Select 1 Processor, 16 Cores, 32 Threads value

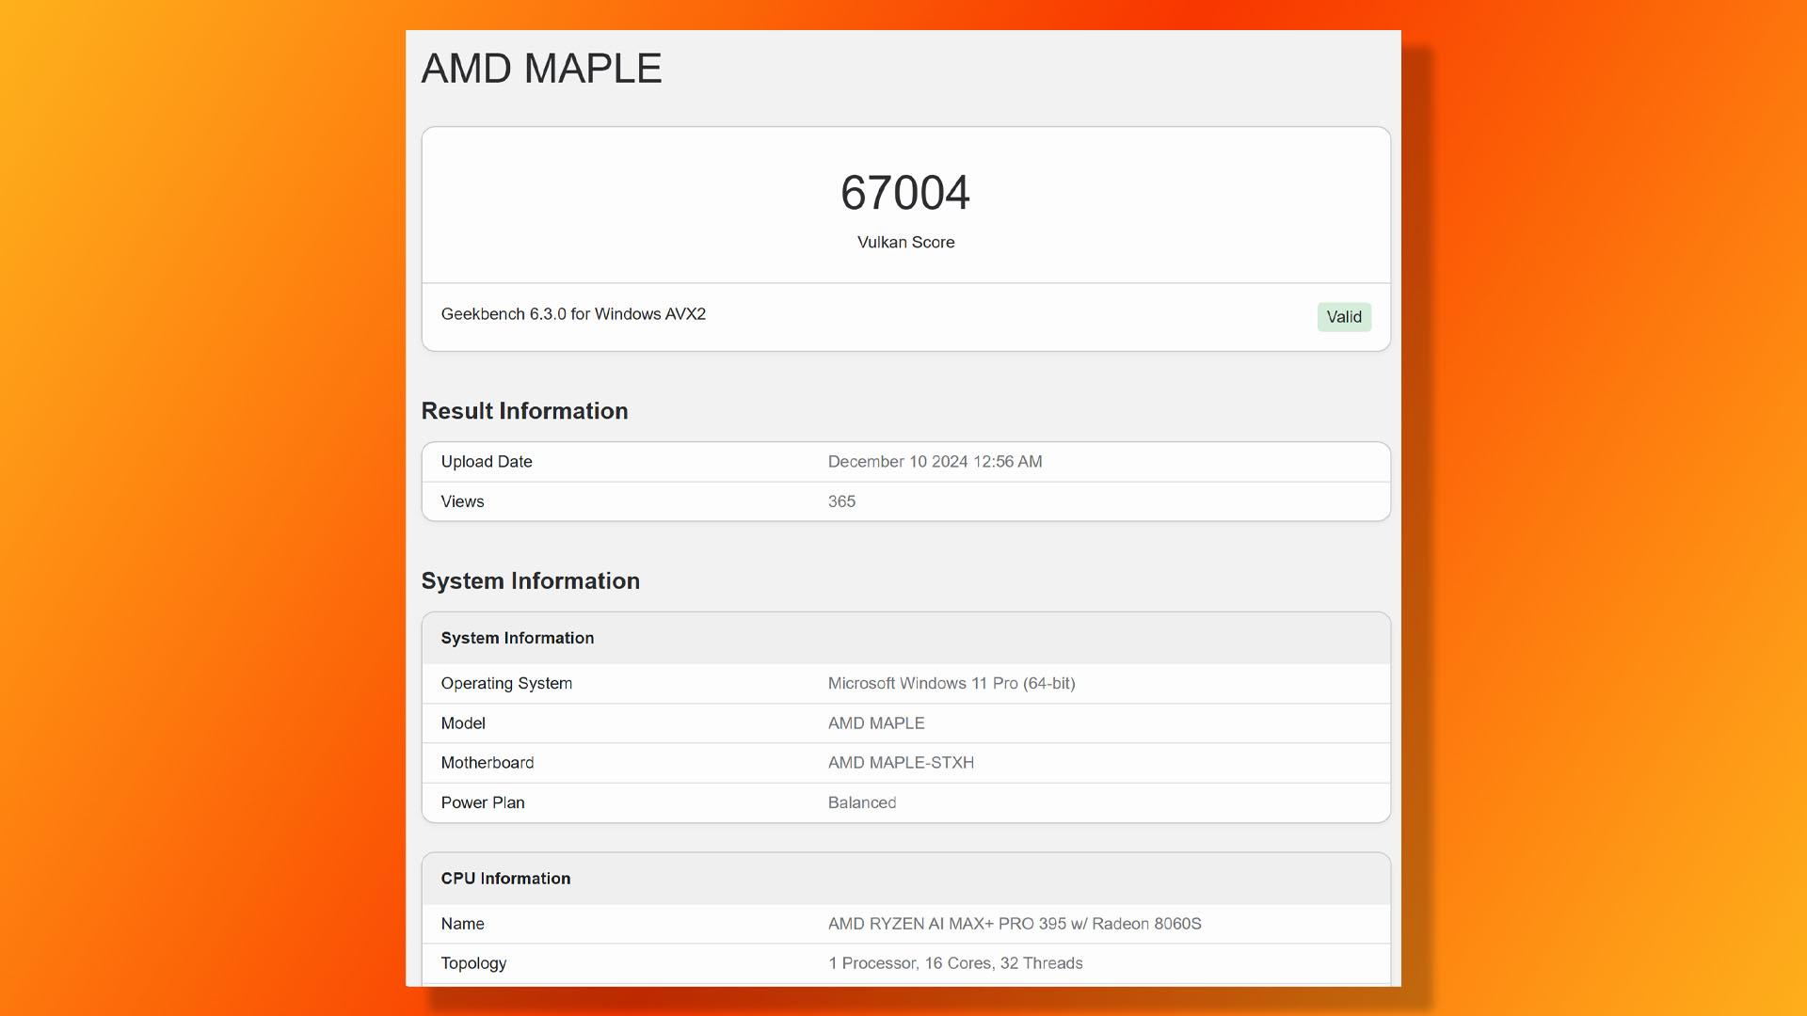(955, 963)
